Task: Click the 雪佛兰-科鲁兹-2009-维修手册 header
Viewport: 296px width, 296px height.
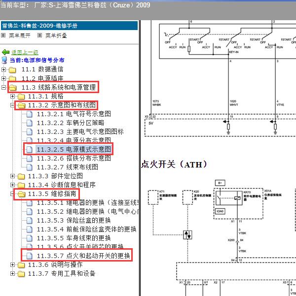Action: (69, 26)
